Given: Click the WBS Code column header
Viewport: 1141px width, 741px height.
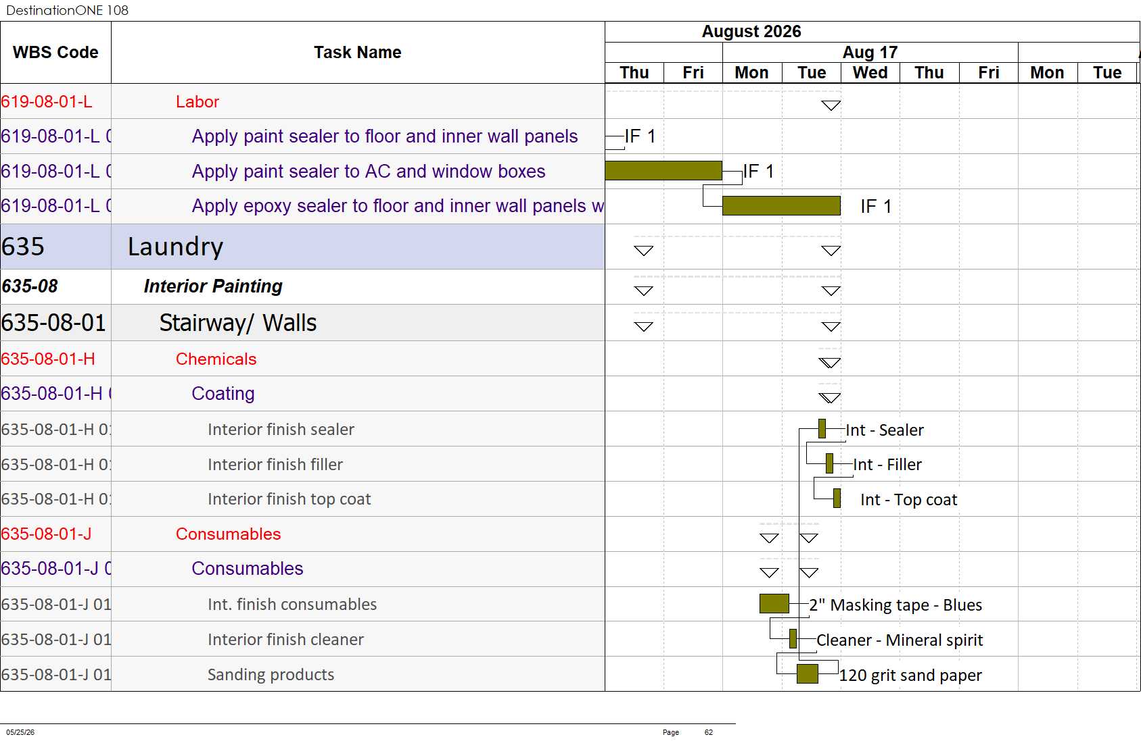Looking at the screenshot, I should 55,53.
